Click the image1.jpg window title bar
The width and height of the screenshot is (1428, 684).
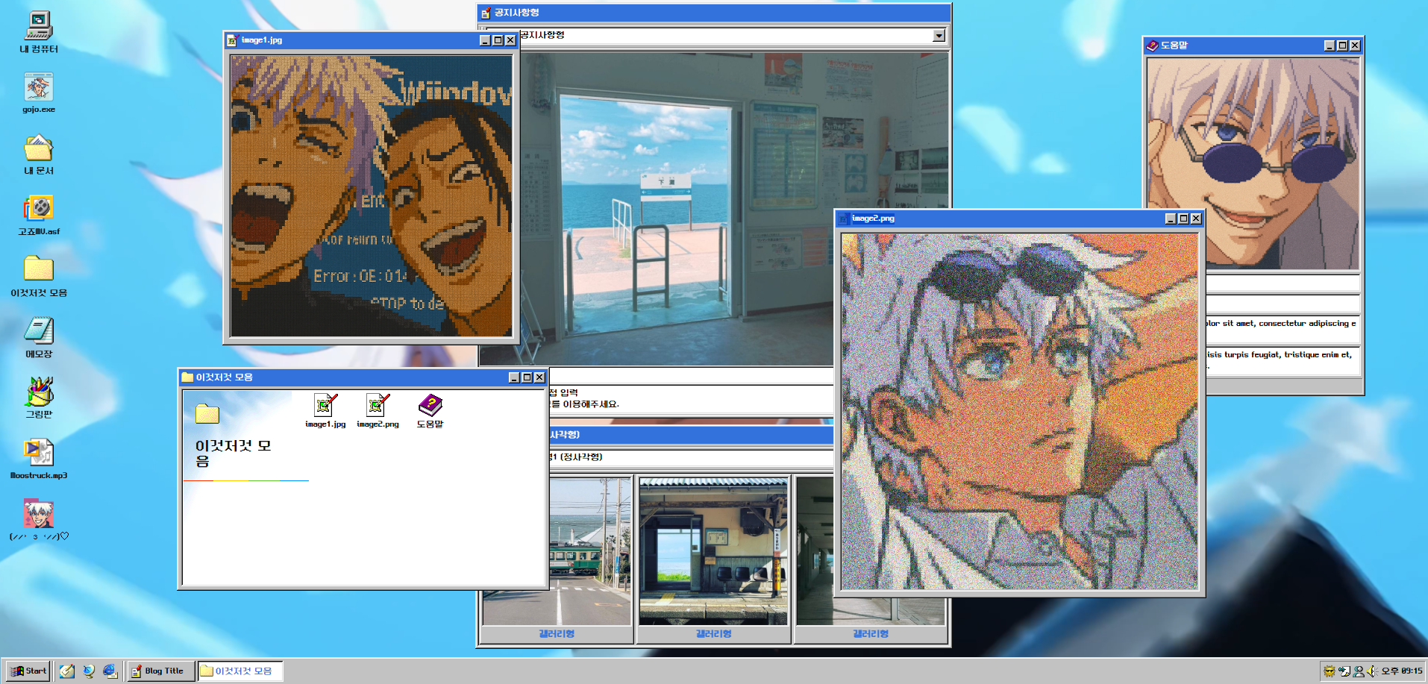(x=371, y=40)
